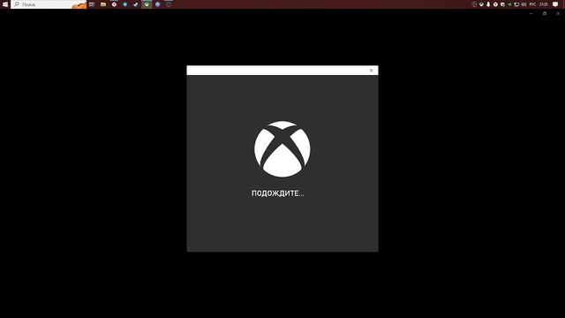The width and height of the screenshot is (565, 318).
Task: Open Steam from the taskbar
Action: tap(136, 4)
